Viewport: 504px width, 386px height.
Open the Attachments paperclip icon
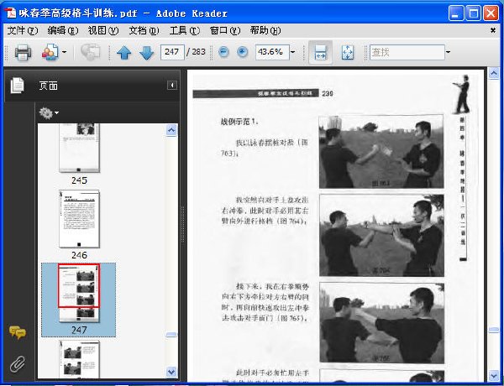pyautogui.click(x=18, y=364)
